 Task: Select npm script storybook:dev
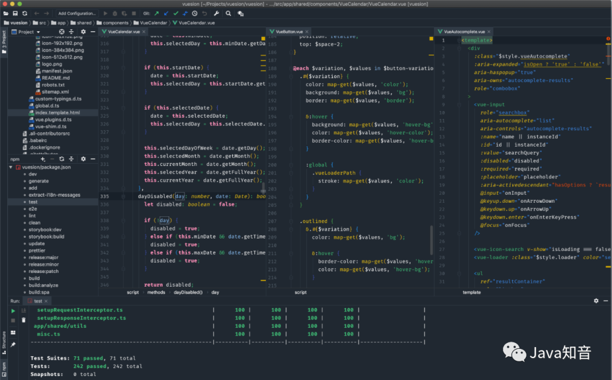[45, 229]
